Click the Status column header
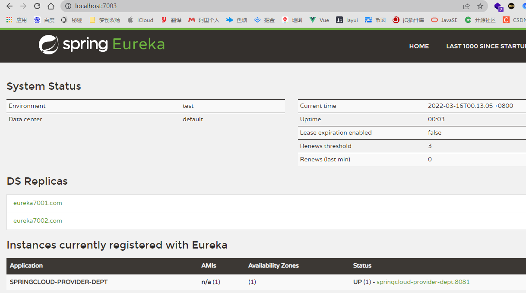Viewport: 526px width, 293px height. (362, 265)
